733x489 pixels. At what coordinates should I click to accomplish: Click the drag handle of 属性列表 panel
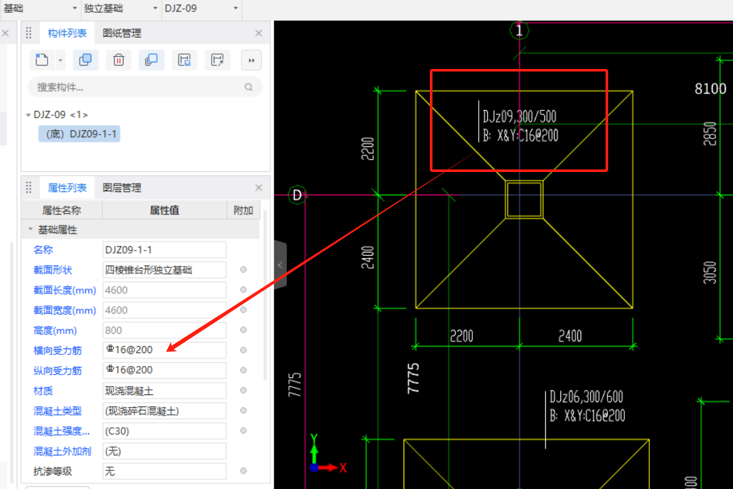coord(29,187)
